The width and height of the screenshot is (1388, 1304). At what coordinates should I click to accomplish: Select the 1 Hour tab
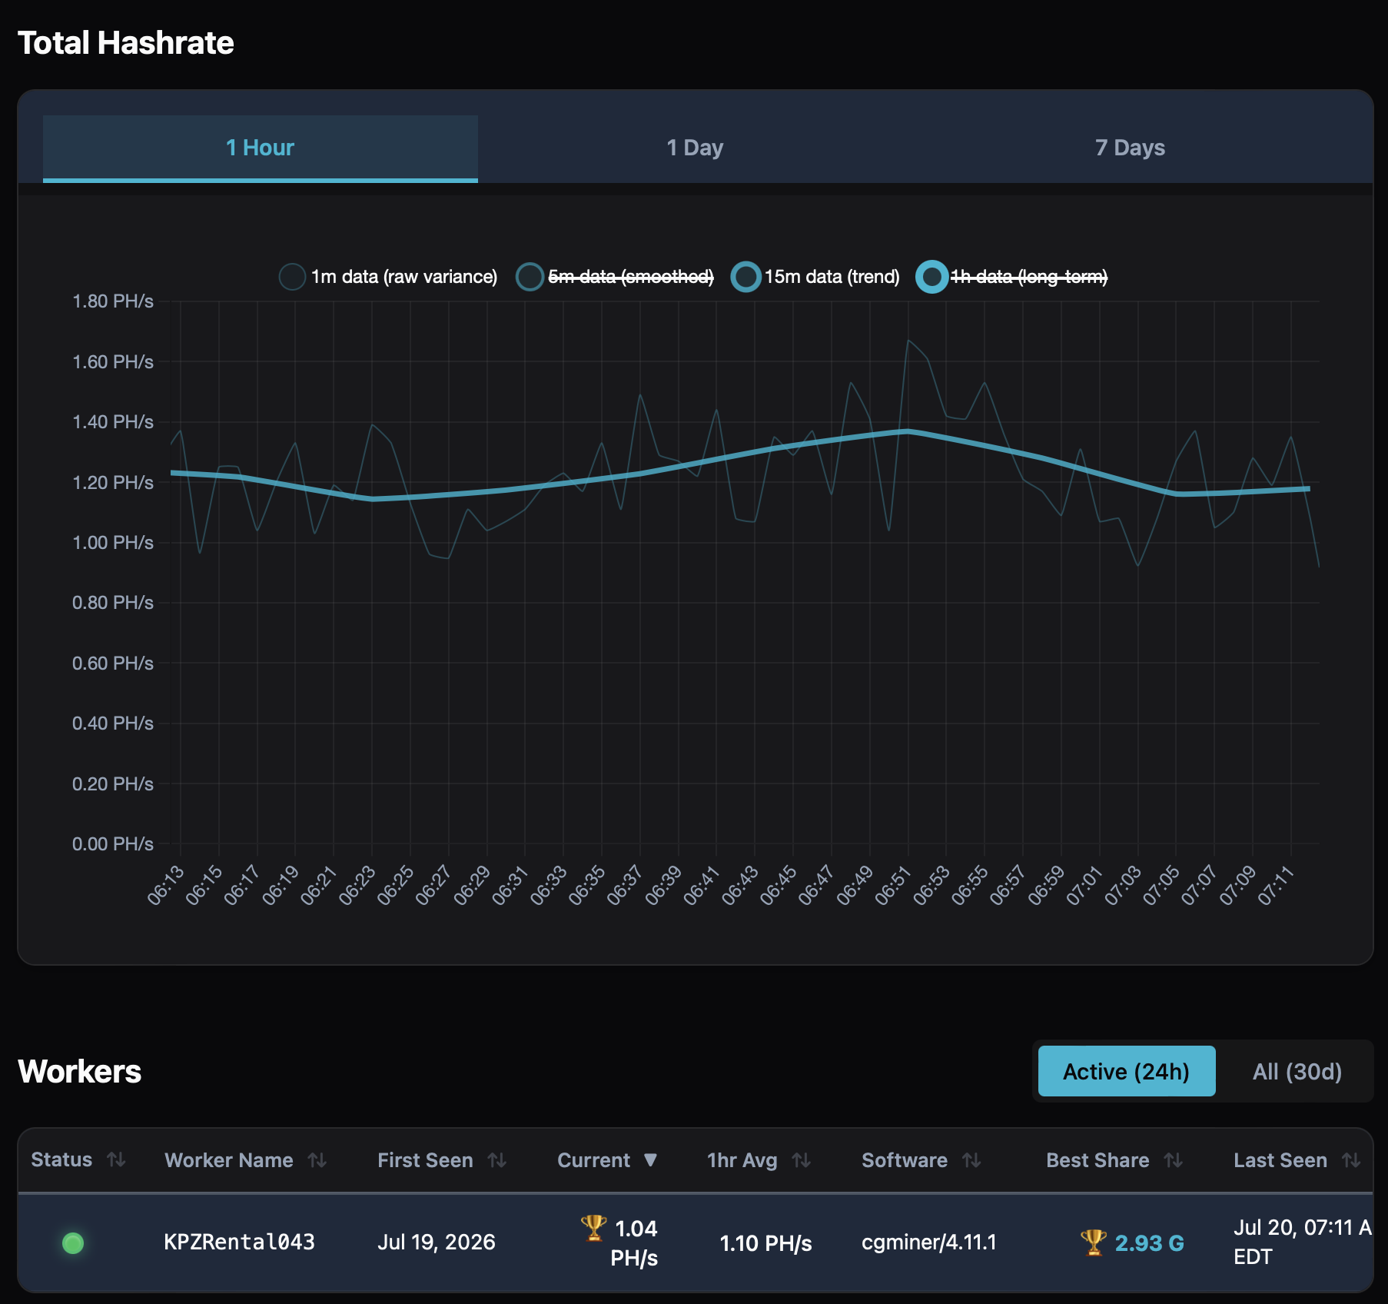[x=260, y=148]
